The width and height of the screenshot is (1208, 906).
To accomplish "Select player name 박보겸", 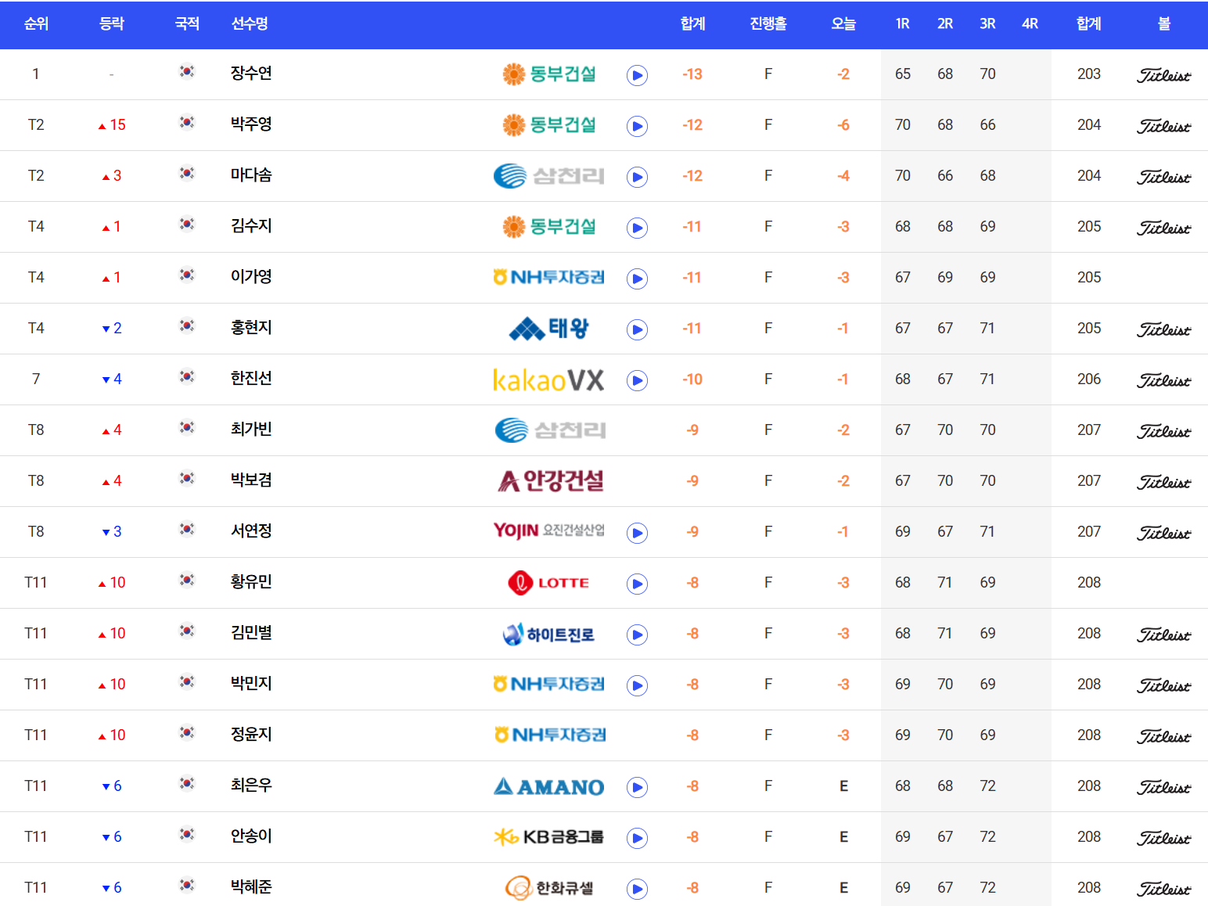I will click(251, 480).
